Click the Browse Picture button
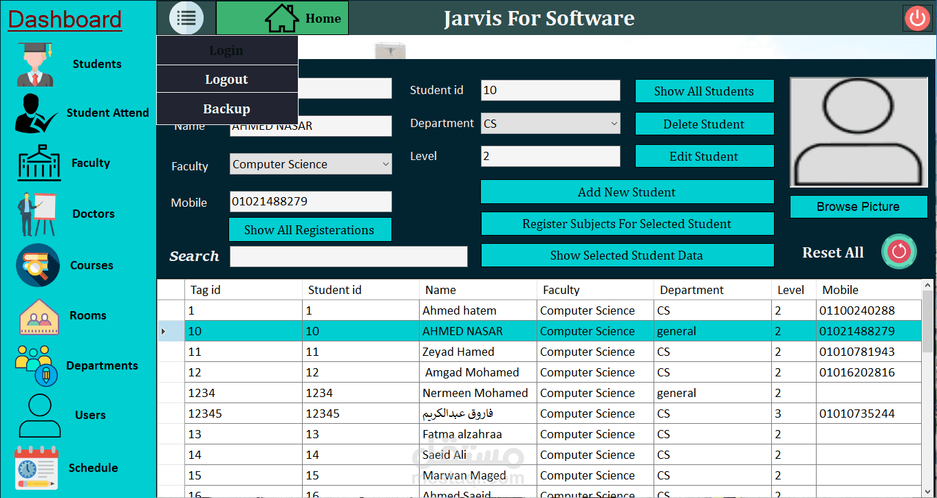The width and height of the screenshot is (937, 498). click(x=859, y=207)
